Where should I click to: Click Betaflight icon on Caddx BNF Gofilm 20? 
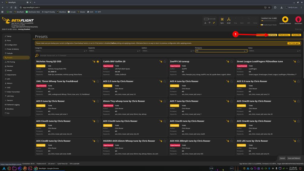(x=161, y=61)
